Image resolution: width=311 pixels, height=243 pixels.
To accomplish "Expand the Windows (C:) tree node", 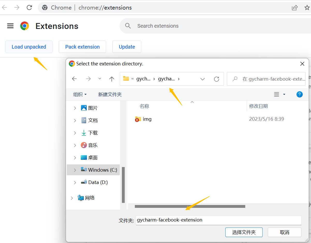I will (75, 170).
